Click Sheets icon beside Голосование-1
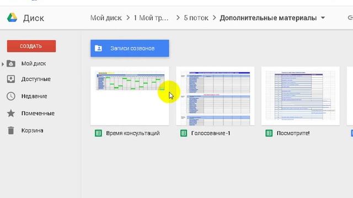This screenshot has width=353, height=198. [184, 133]
